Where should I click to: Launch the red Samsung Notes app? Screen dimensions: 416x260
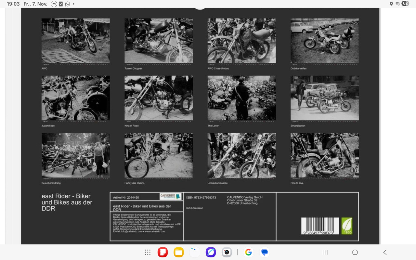point(162,252)
